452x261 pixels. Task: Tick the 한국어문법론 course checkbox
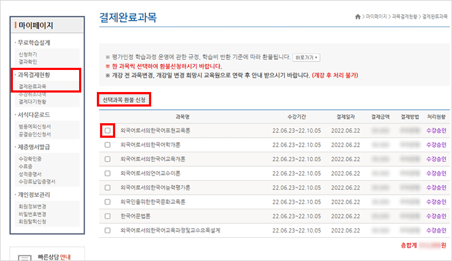[x=108, y=216]
